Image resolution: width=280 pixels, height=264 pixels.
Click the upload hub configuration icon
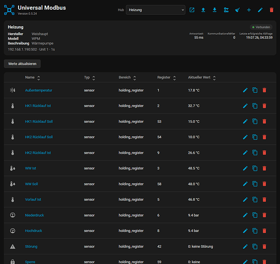(x=203, y=10)
